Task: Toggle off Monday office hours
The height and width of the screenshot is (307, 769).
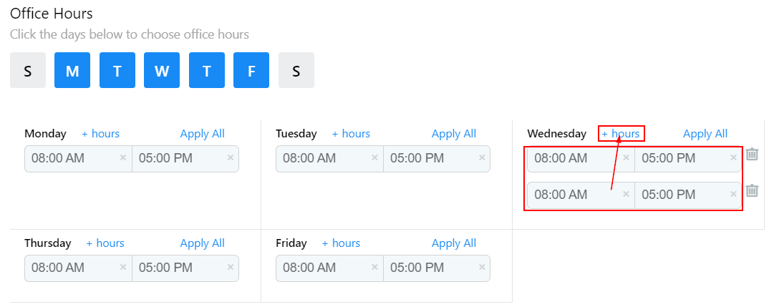Action: tap(72, 70)
